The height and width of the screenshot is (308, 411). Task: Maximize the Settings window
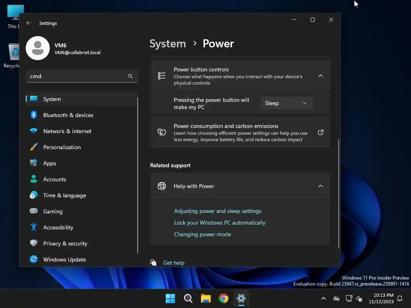click(x=312, y=20)
